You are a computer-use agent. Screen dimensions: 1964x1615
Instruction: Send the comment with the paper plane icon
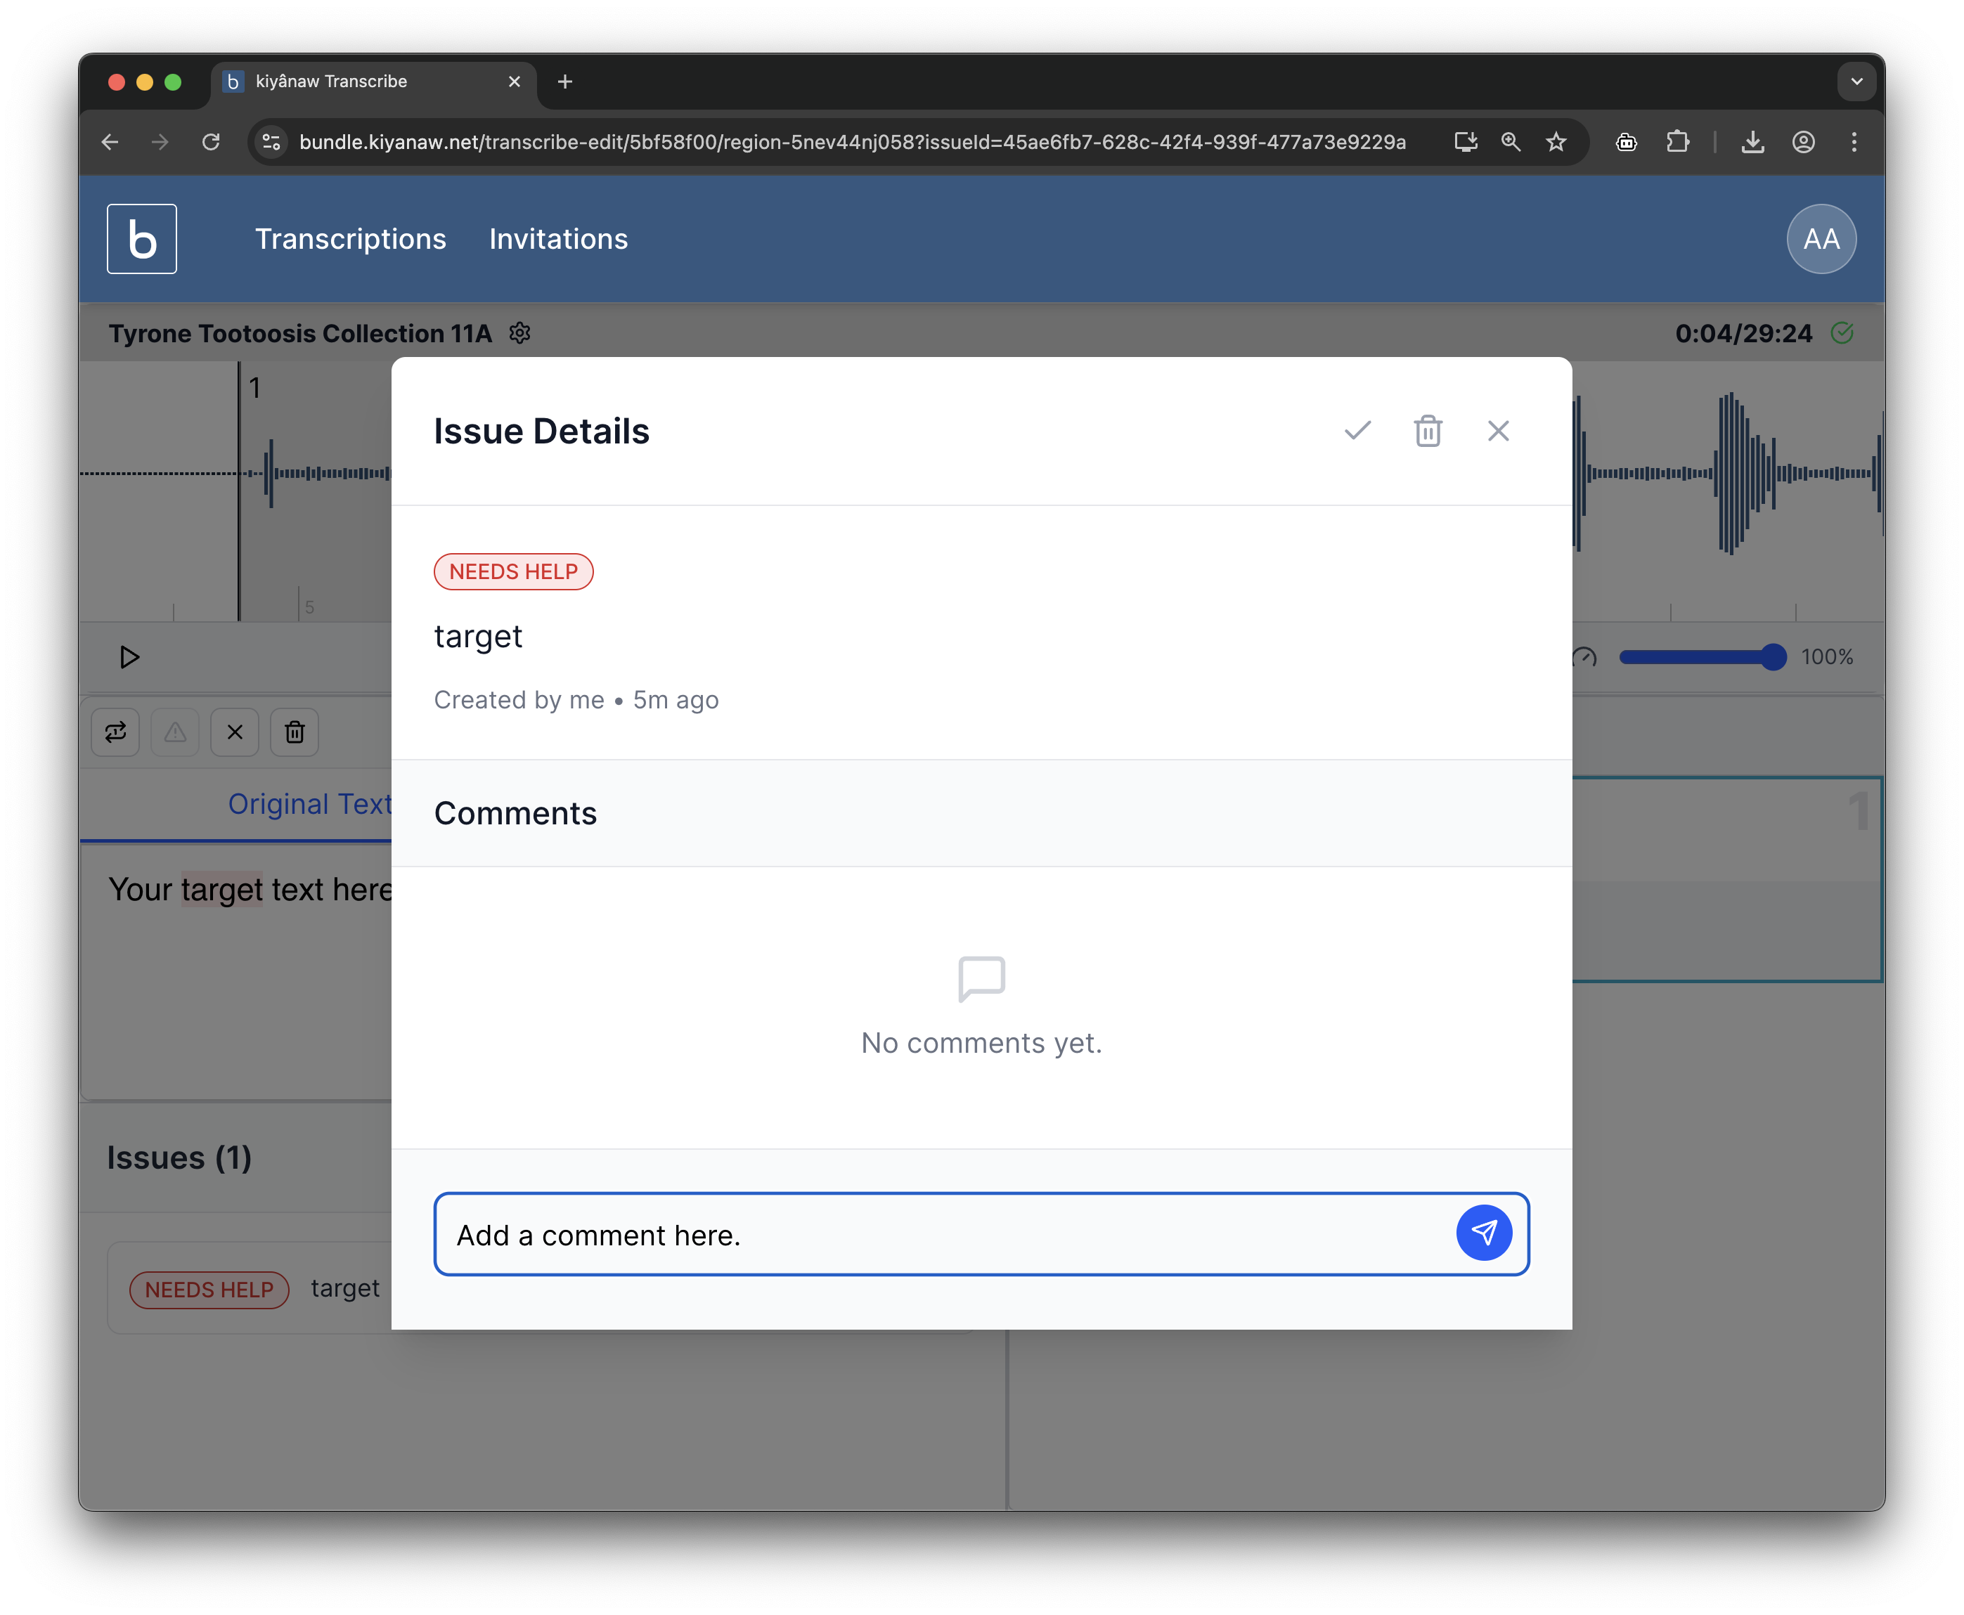1485,1233
